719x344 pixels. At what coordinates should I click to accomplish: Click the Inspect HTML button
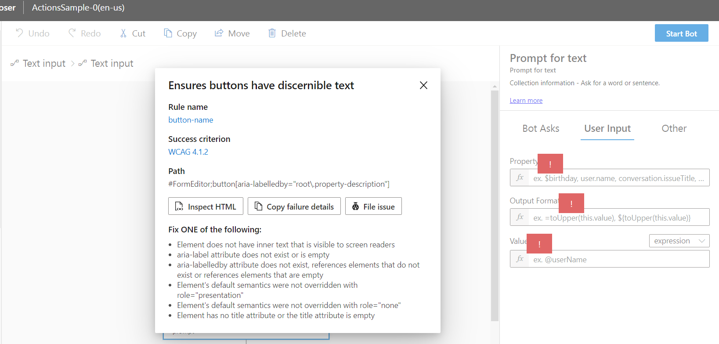206,206
